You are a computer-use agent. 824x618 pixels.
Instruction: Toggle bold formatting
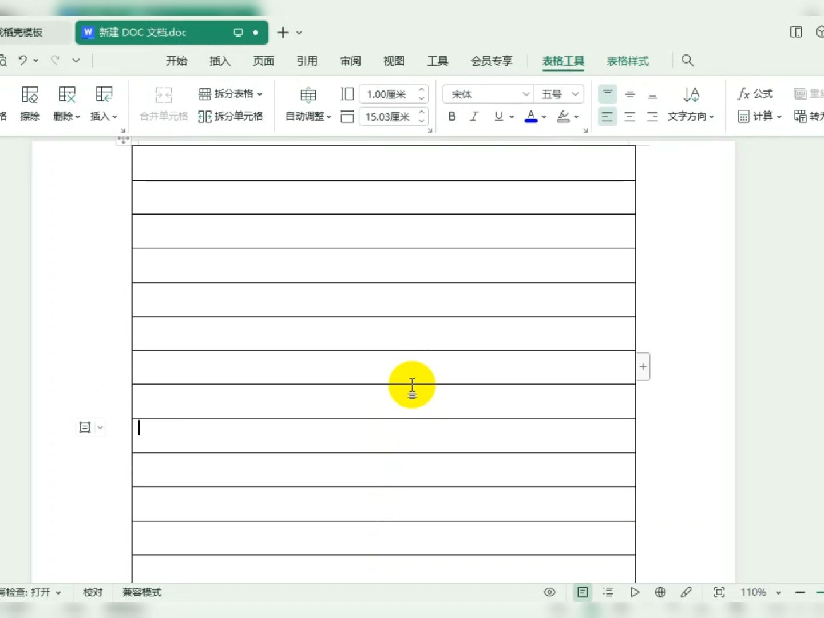click(x=452, y=117)
